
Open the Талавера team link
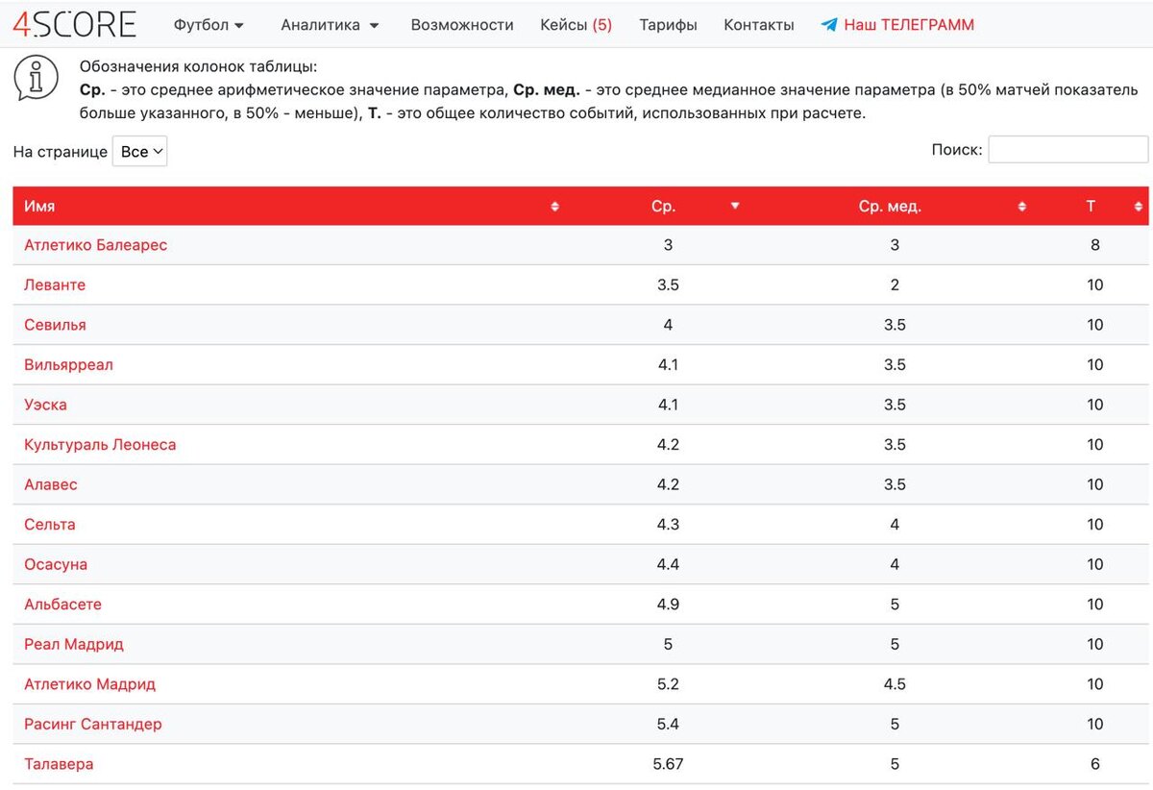pyautogui.click(x=59, y=764)
